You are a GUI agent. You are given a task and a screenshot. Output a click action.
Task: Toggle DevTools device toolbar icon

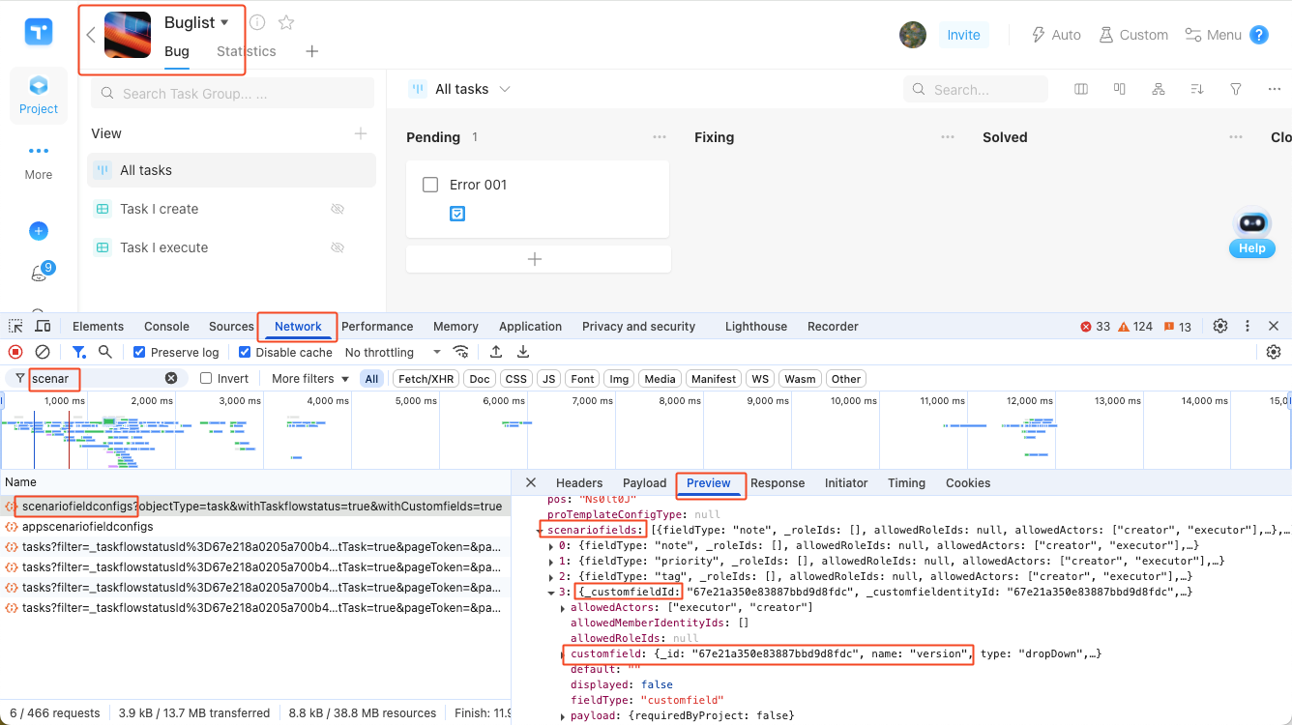(42, 327)
